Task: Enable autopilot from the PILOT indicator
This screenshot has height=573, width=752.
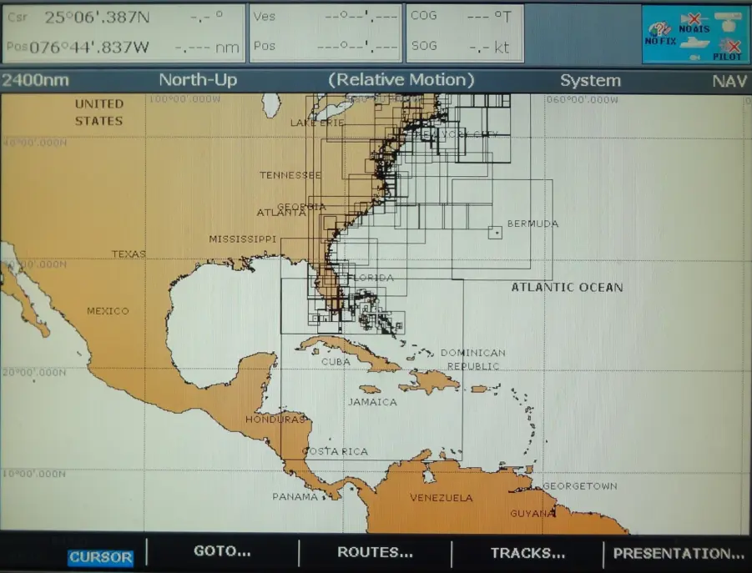Action: point(729,48)
